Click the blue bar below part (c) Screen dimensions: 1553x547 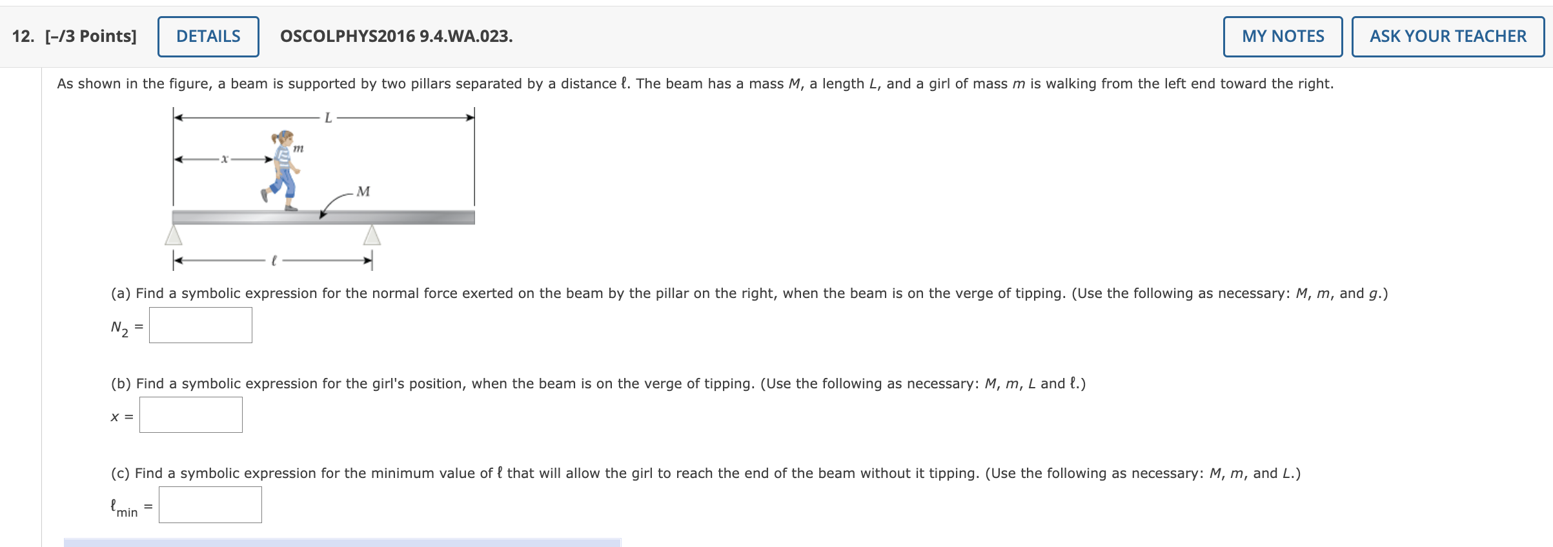coord(342,542)
